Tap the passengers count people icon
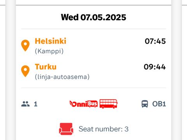 (25, 104)
